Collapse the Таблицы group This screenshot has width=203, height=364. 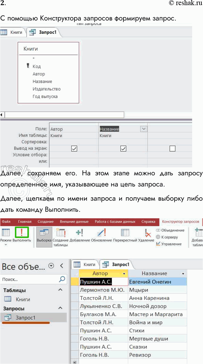point(60,290)
